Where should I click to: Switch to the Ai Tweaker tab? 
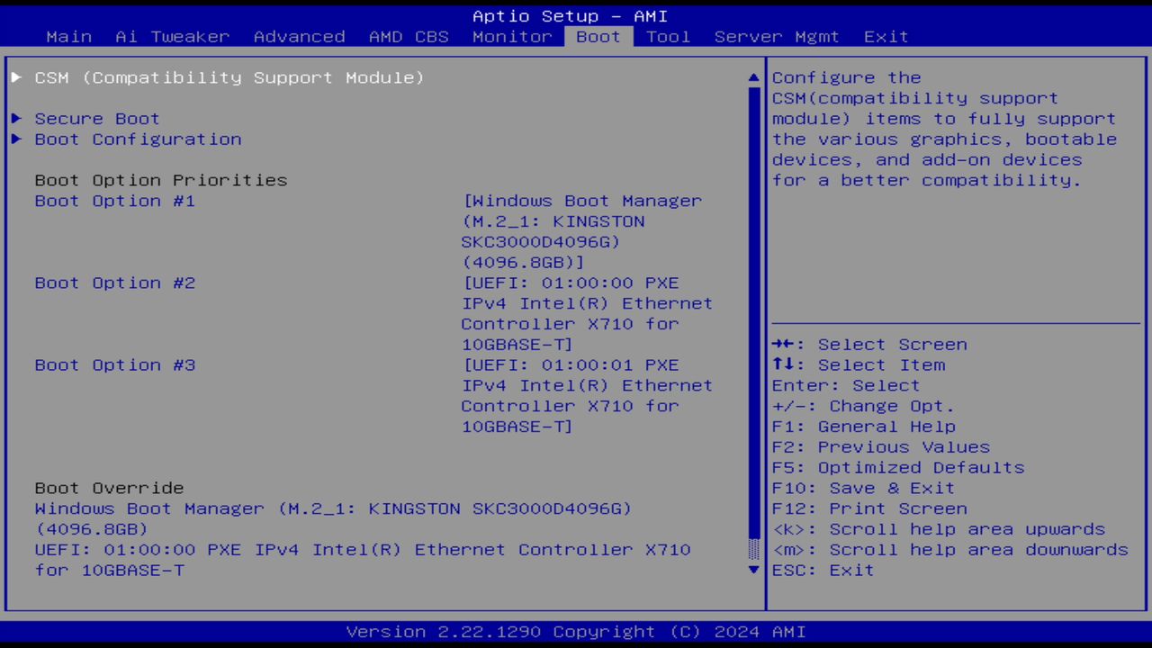click(173, 37)
